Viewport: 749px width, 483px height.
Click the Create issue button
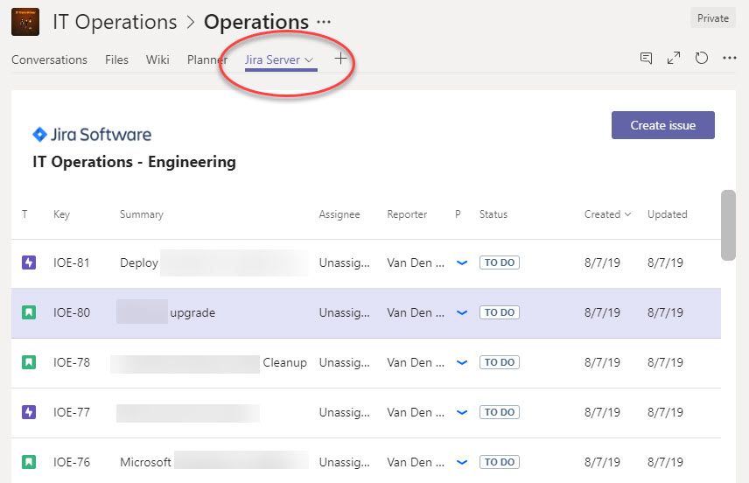663,125
